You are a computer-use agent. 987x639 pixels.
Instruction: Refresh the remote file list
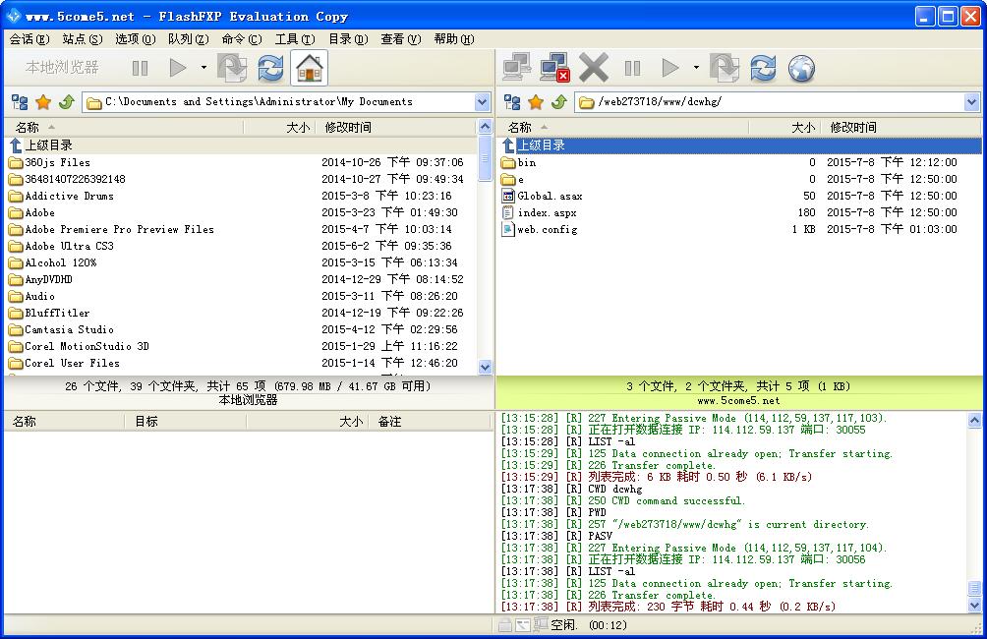[763, 68]
